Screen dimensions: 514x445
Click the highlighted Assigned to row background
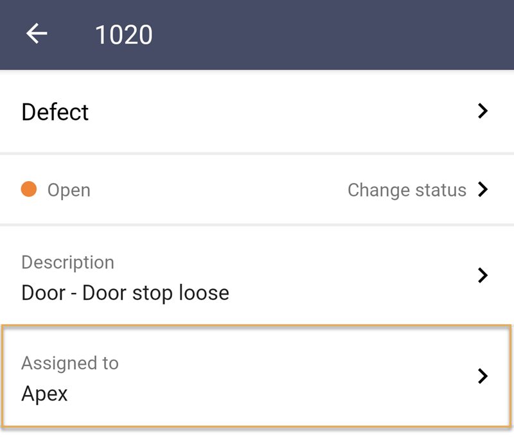(256, 376)
